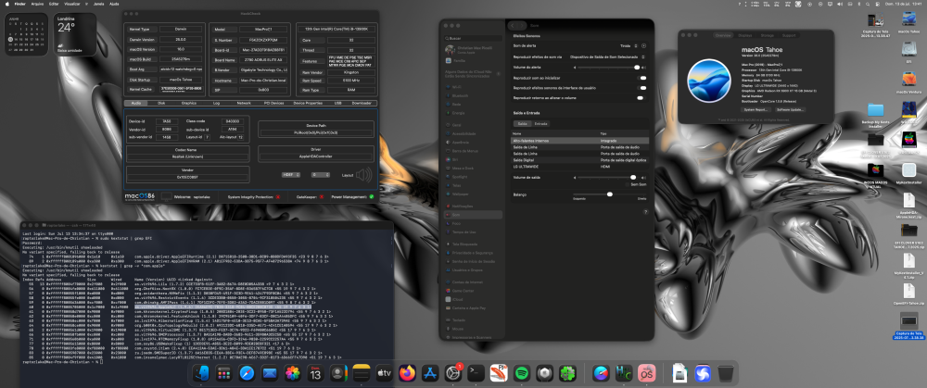Screen dimensions: 927x388
Task: Open the Apple menu
Action: [7, 4]
